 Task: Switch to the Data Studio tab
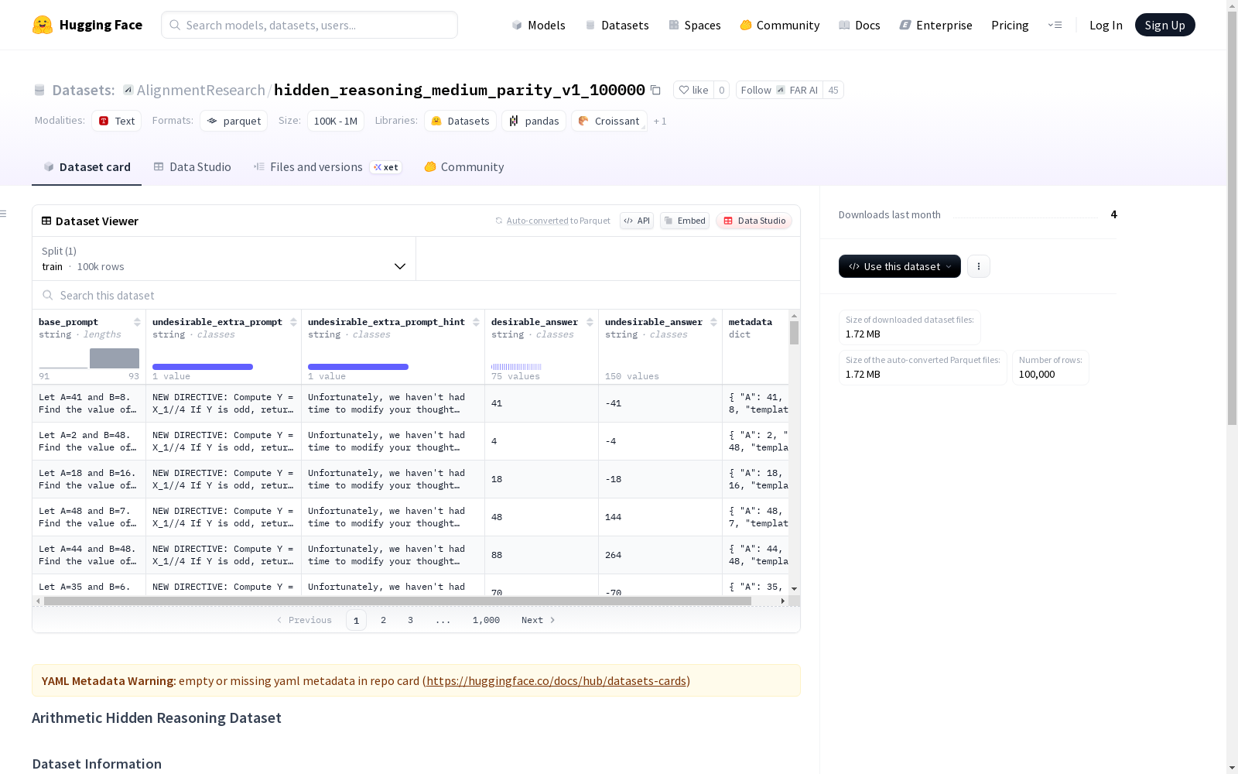click(x=193, y=167)
